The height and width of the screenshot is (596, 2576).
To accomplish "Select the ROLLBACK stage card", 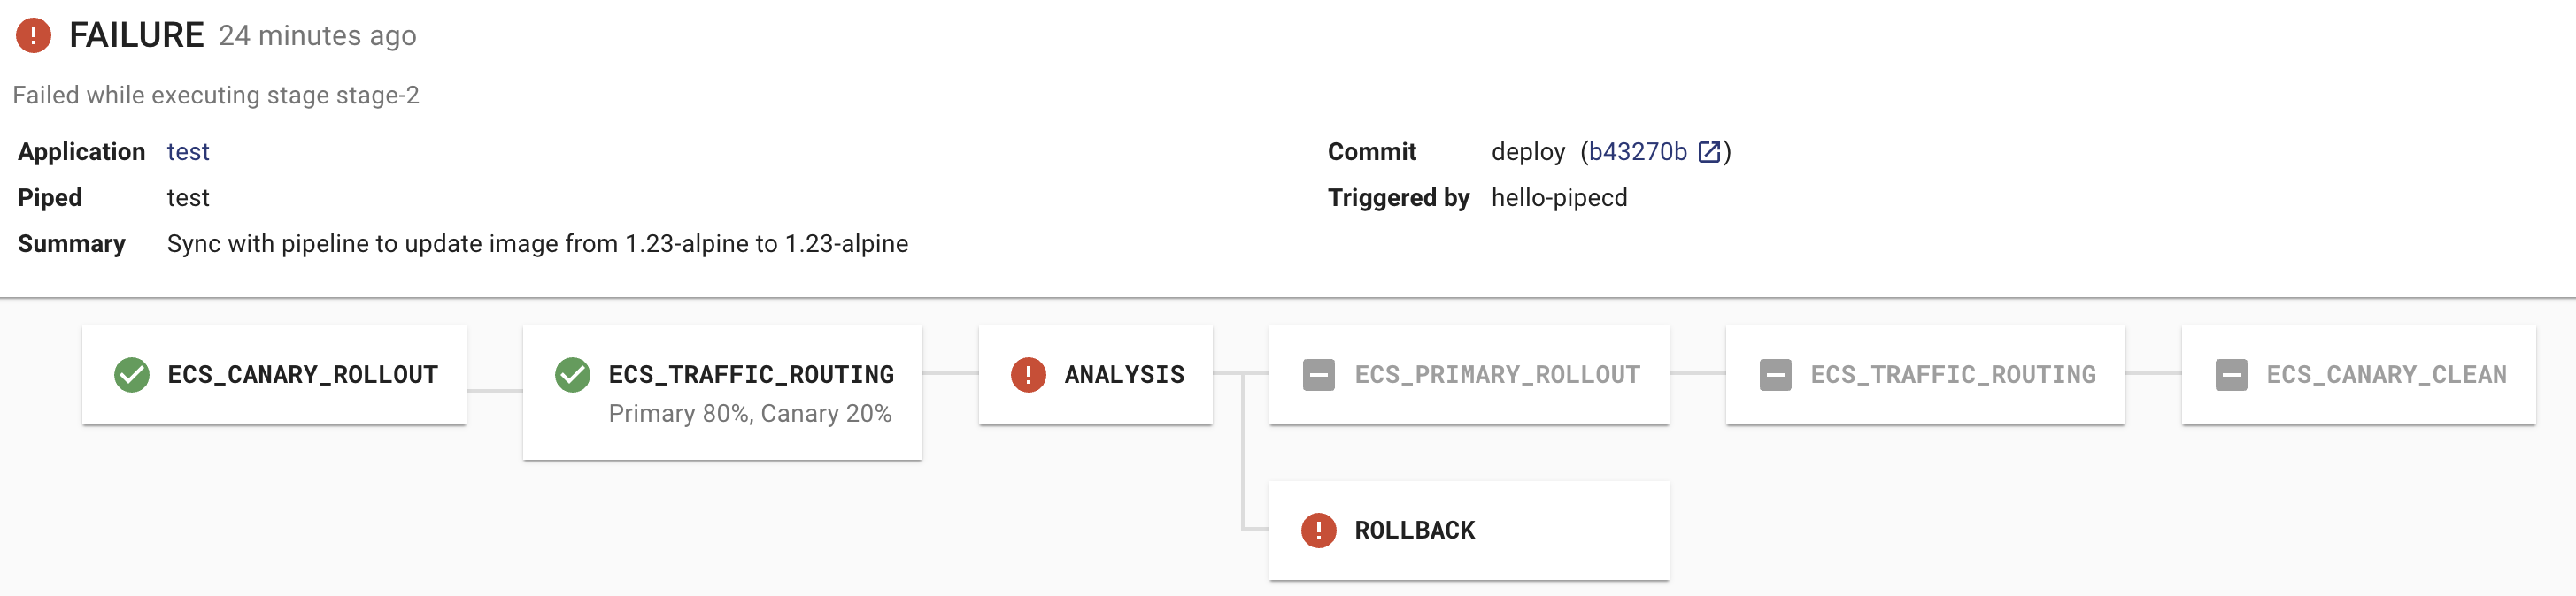I will (1468, 530).
